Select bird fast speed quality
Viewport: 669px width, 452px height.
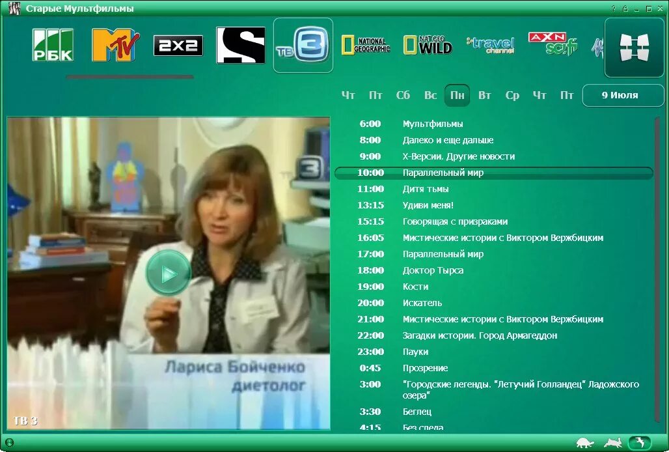click(x=640, y=442)
